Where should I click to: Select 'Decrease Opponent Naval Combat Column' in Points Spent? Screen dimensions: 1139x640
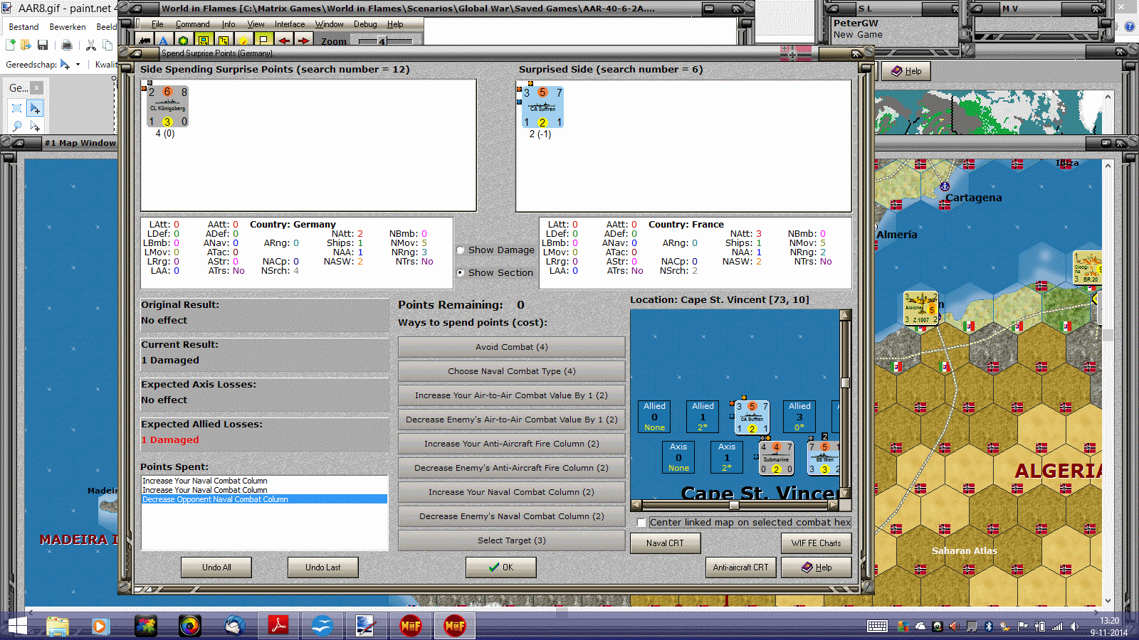pyautogui.click(x=264, y=499)
